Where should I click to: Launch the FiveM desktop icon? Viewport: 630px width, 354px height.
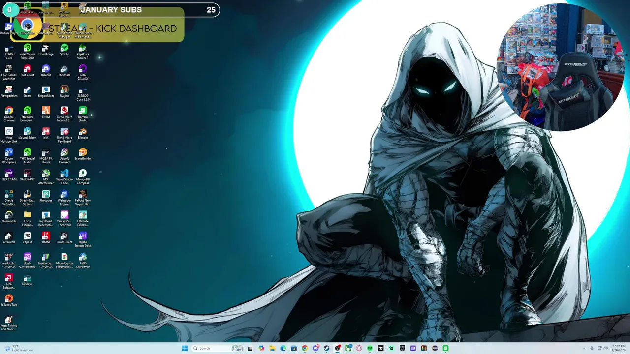[46, 113]
